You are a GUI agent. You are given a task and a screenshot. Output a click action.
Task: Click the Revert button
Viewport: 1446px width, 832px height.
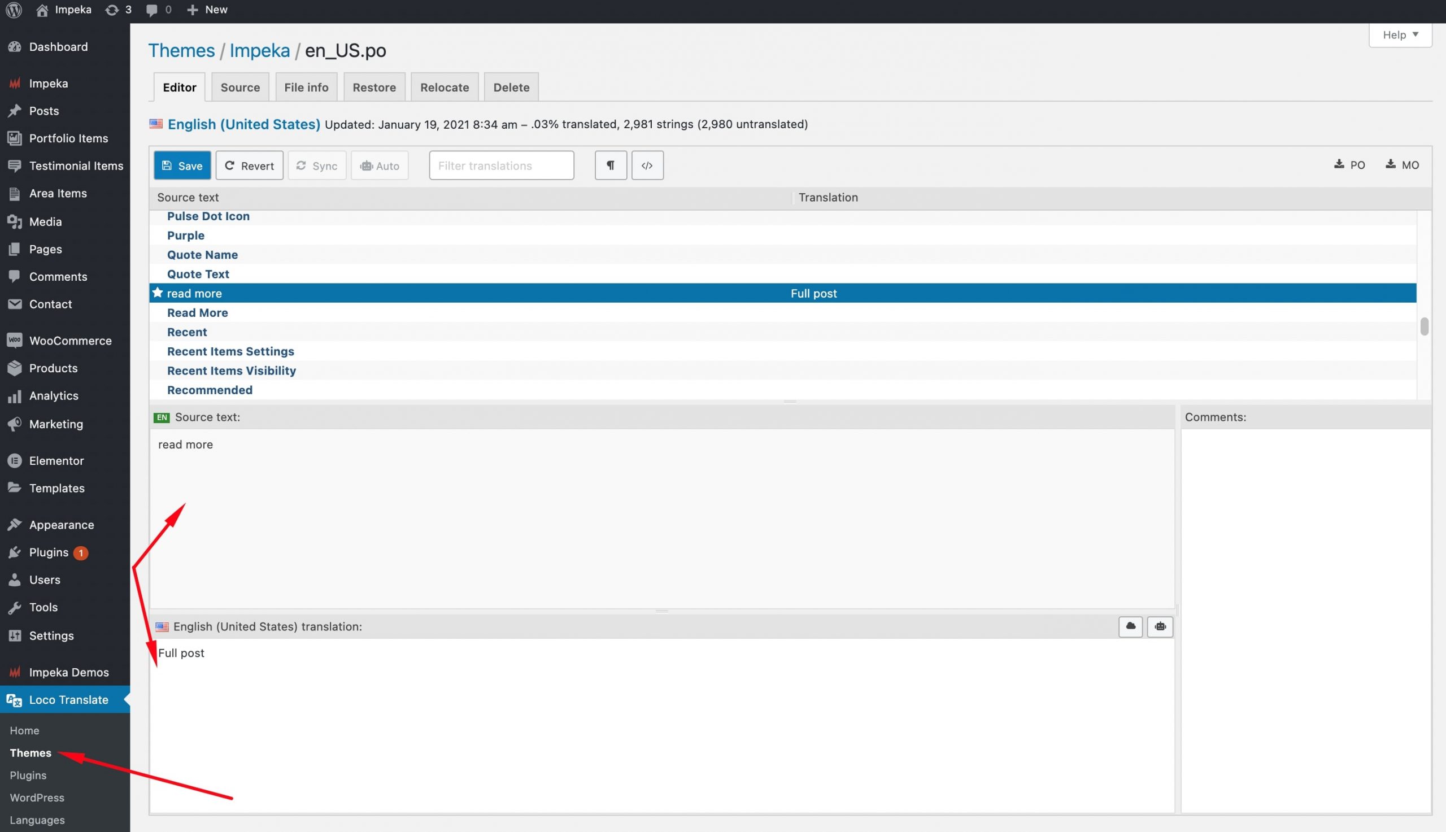click(249, 165)
